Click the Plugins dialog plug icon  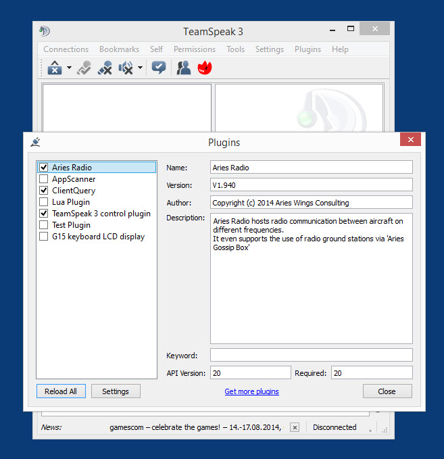[x=35, y=142]
